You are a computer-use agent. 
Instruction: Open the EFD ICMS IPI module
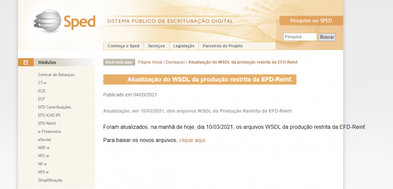(49, 115)
